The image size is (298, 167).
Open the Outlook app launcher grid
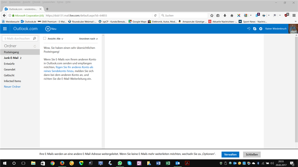(5, 29)
